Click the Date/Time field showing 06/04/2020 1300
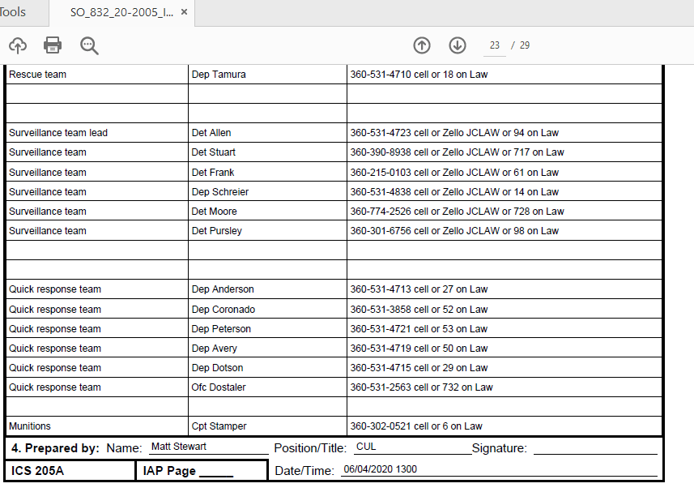 [x=498, y=469]
